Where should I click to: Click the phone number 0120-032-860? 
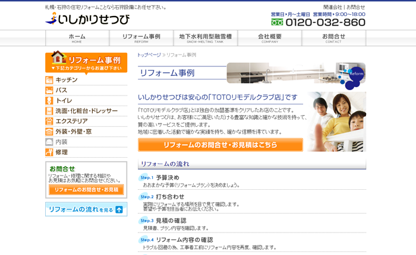326,23
